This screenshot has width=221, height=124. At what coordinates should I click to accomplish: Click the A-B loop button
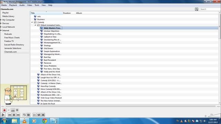[13, 110]
